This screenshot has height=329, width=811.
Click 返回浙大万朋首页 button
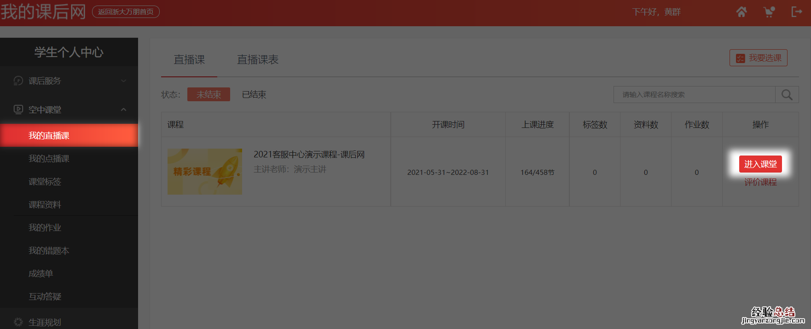pos(126,12)
